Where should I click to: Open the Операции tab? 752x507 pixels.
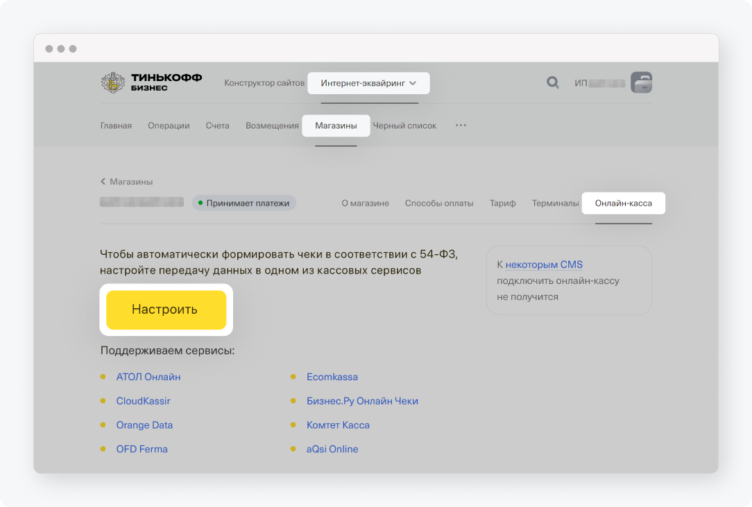(x=169, y=125)
